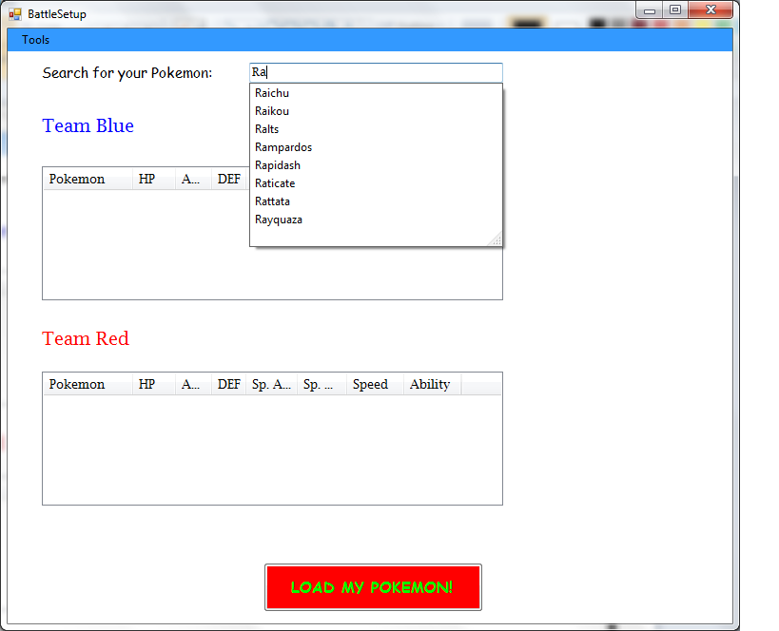The width and height of the screenshot is (779, 631).
Task: Click the LOAD MY POKEMON! button
Action: pyautogui.click(x=373, y=587)
